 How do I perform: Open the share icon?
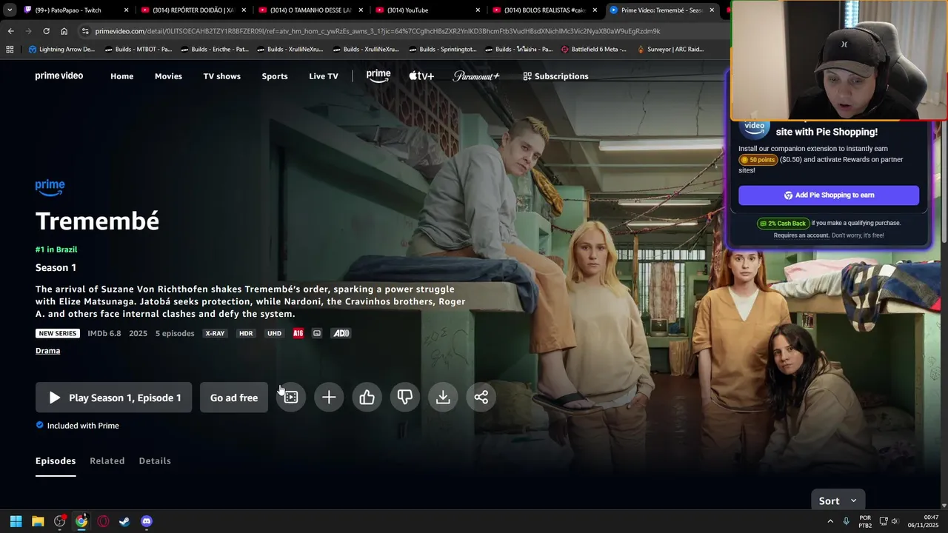click(x=481, y=398)
